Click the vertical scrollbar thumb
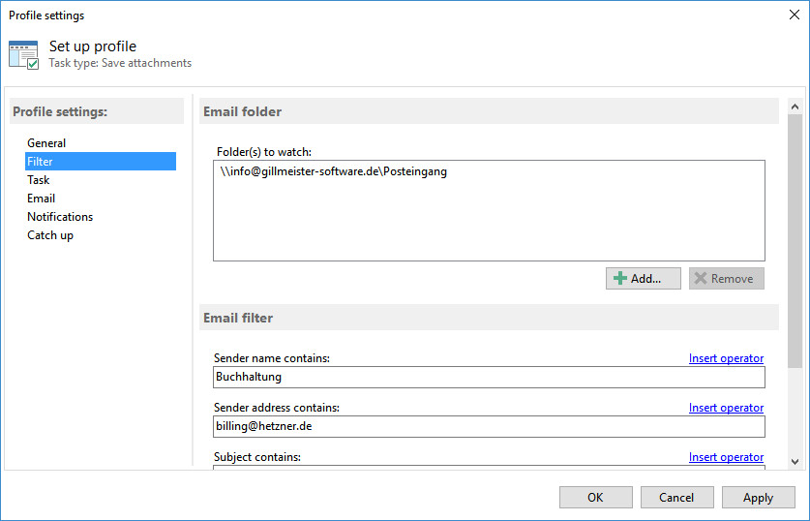Image resolution: width=810 pixels, height=521 pixels. (795, 241)
